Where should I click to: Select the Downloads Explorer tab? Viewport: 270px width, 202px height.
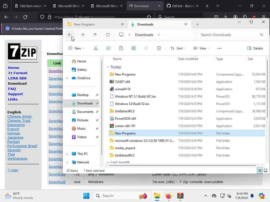160,24
